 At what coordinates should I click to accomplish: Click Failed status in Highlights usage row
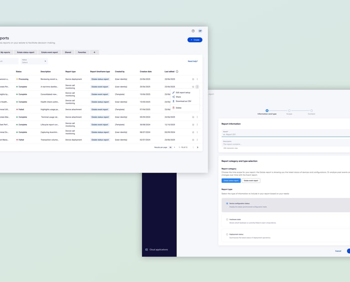point(20,109)
